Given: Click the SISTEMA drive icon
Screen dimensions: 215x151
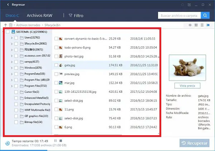Looking at the screenshot, I should [x=13, y=32].
